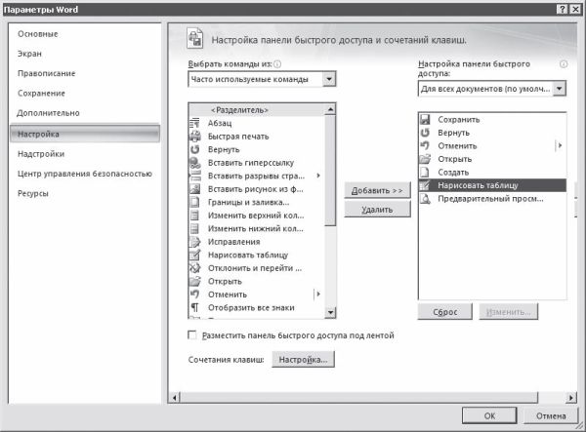Click the Вставить гиперссылку globe icon
The image size is (586, 432).
click(194, 163)
